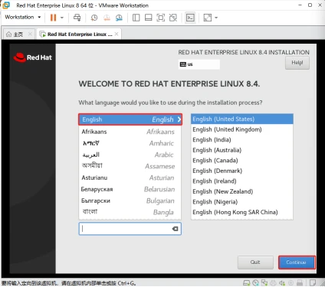Select Belarusian in the language list
This screenshot has width=325, height=287.
tap(130, 189)
